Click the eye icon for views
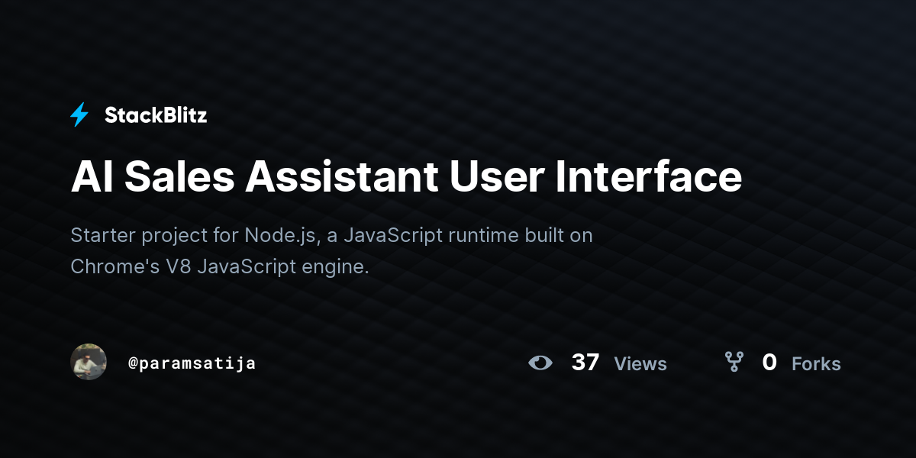Image resolution: width=916 pixels, height=458 pixels. click(540, 363)
